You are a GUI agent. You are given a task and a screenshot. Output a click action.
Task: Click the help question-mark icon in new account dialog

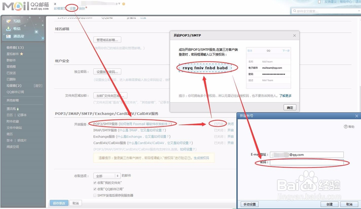(x=345, y=127)
